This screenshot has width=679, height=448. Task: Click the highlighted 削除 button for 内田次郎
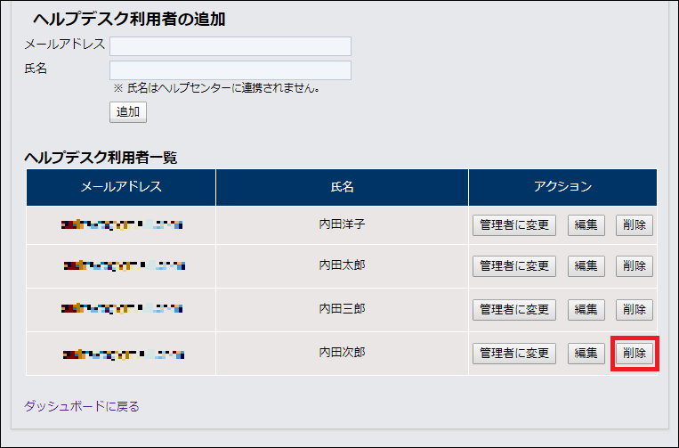(x=635, y=354)
